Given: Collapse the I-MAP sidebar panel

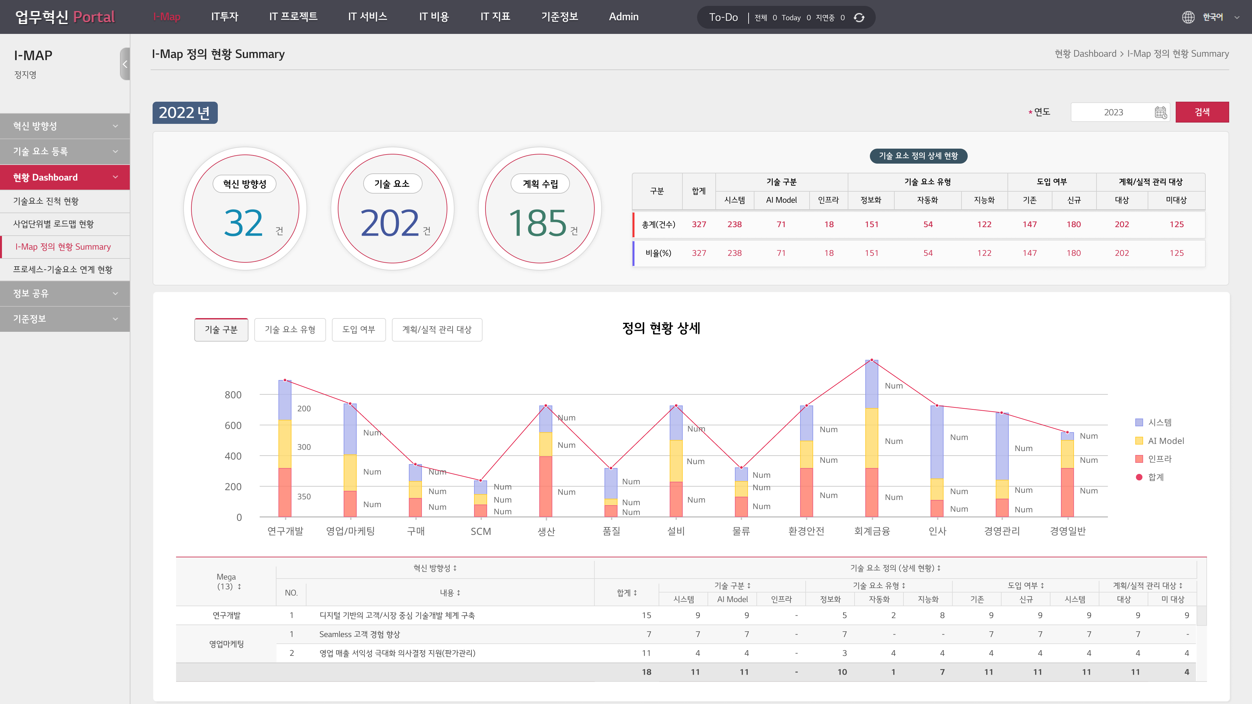Looking at the screenshot, I should pos(125,64).
